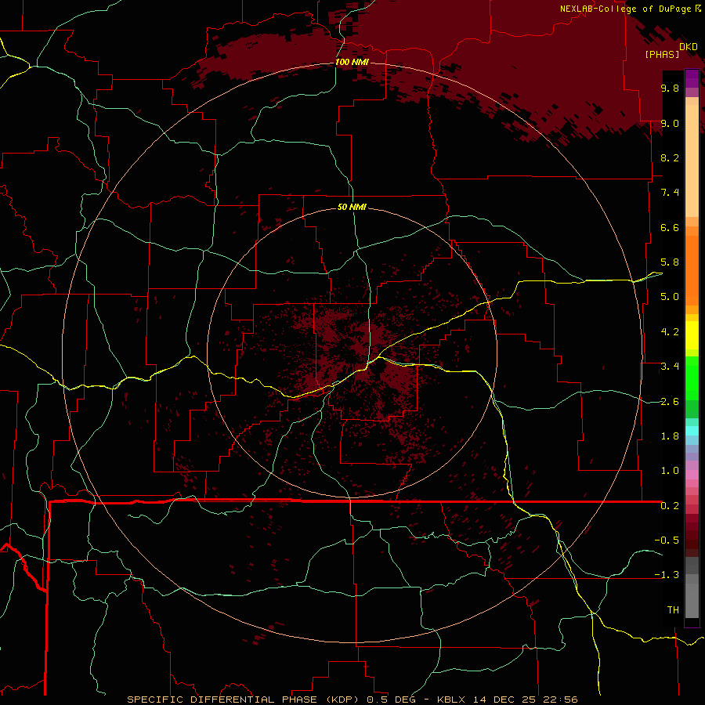This screenshot has height=705, width=705.
Task: Click the 5.8 scale value
Action: coord(670,262)
